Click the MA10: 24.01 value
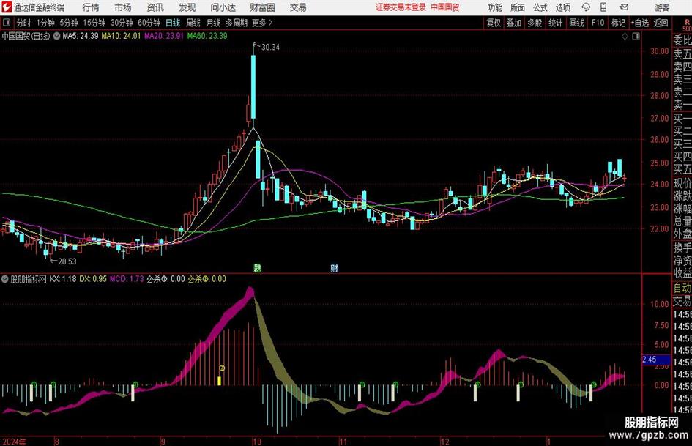692x446 pixels. (x=121, y=36)
